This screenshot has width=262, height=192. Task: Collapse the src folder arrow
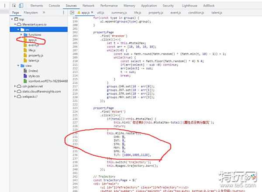[18, 30]
